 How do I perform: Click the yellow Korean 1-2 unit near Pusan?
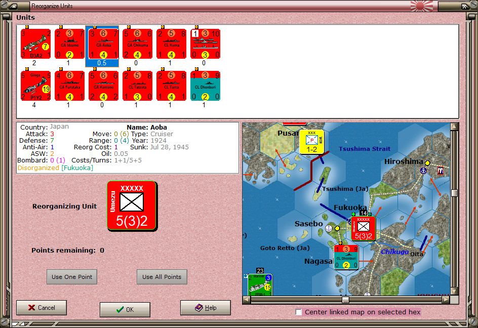pyautogui.click(x=311, y=142)
